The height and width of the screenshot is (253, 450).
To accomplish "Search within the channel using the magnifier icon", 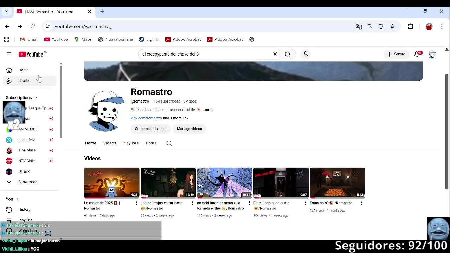I will coord(169,143).
